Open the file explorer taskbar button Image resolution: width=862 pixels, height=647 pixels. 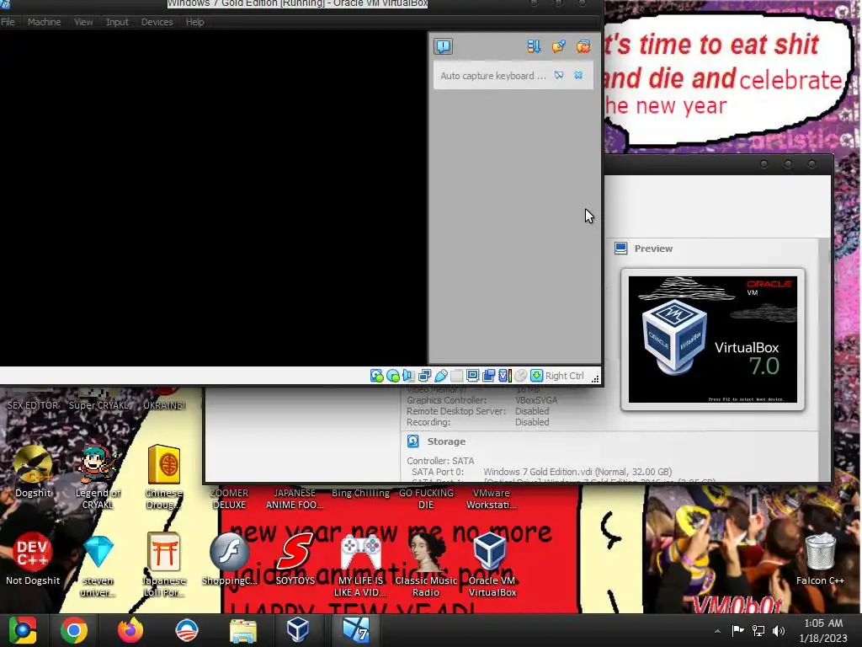click(x=242, y=630)
